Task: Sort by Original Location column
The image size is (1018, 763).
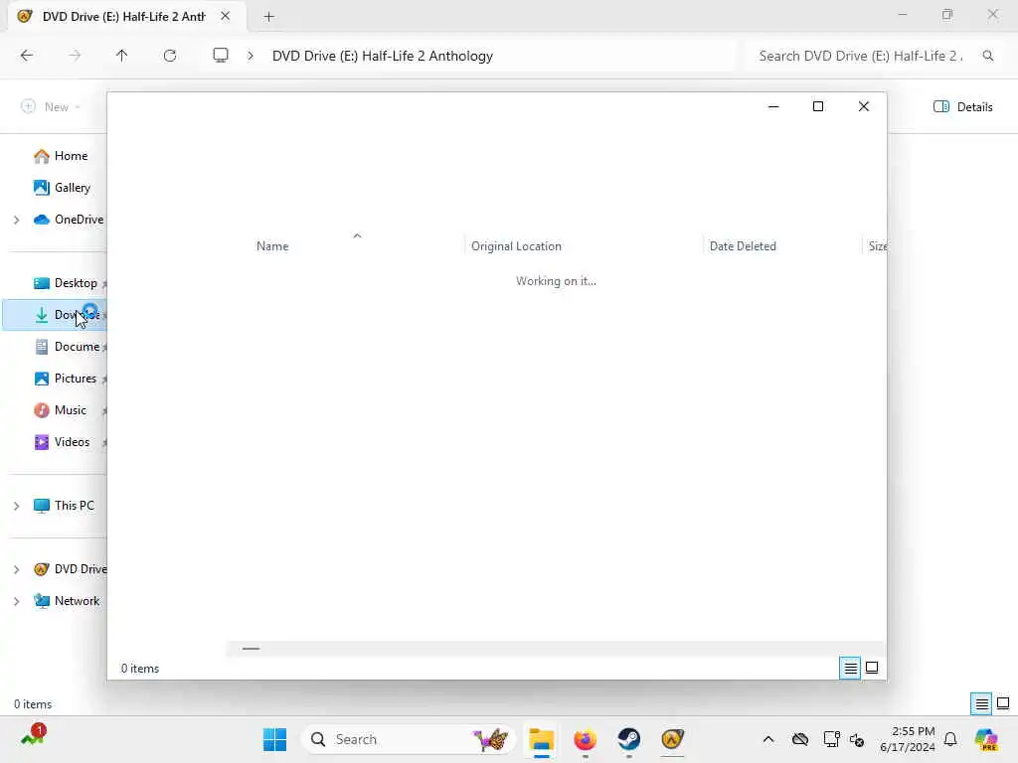Action: (516, 246)
